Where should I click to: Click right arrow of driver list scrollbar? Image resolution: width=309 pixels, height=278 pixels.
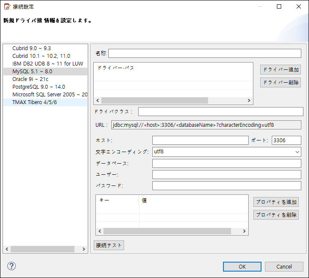click(84, 249)
